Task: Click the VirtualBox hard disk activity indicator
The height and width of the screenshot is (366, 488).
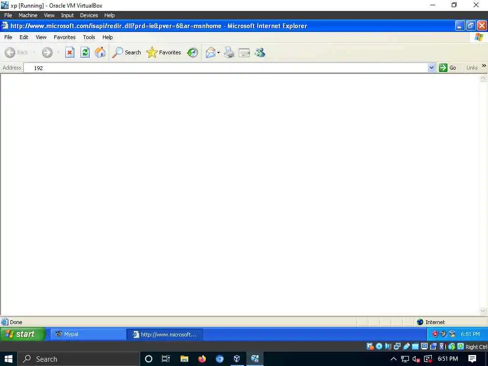Action: pos(370,346)
